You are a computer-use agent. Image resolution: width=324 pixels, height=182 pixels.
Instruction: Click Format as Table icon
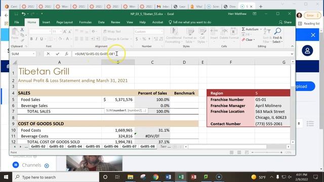[x=190, y=35]
